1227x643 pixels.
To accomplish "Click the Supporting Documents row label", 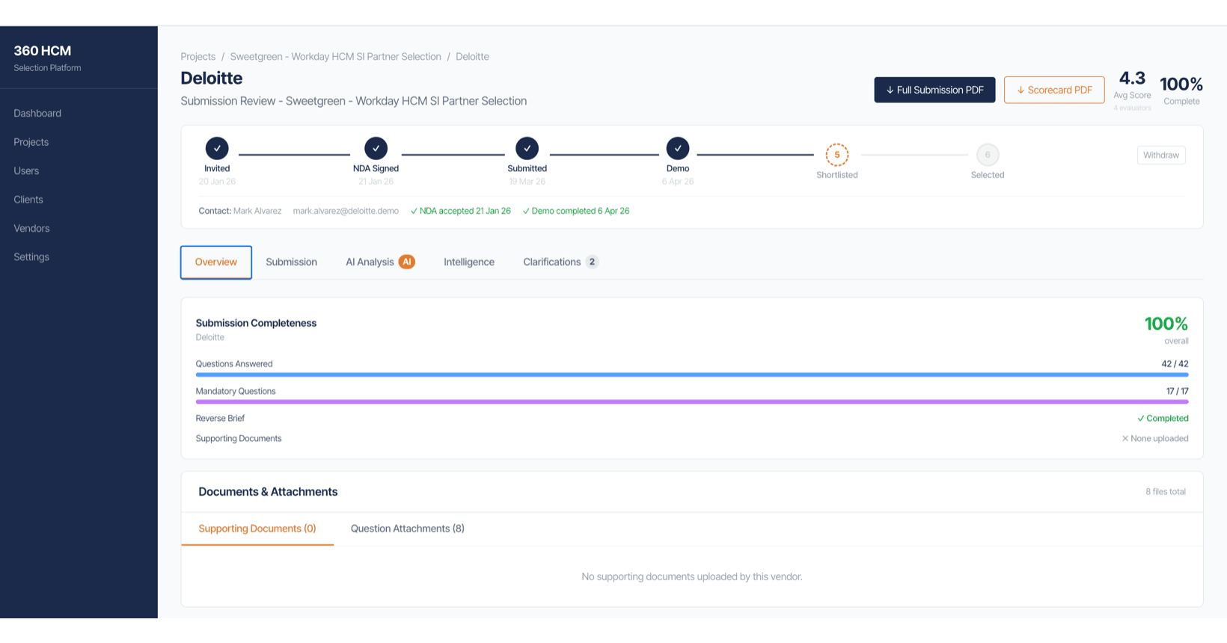I will (x=239, y=439).
